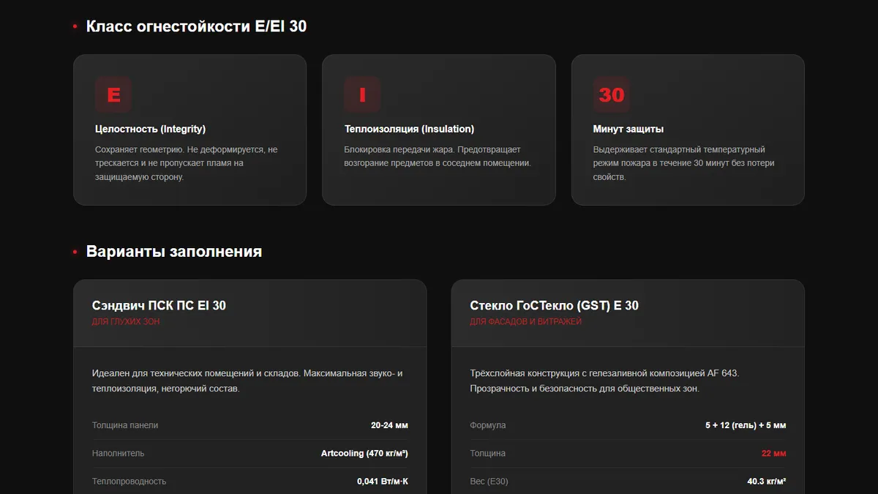Click the "Наполнитель" row label
The image size is (878, 494).
[119, 453]
